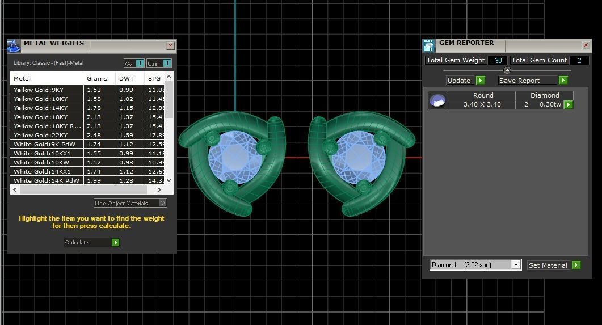Image resolution: width=602 pixels, height=325 pixels.
Task: Click the Grams column header
Action: [99, 78]
